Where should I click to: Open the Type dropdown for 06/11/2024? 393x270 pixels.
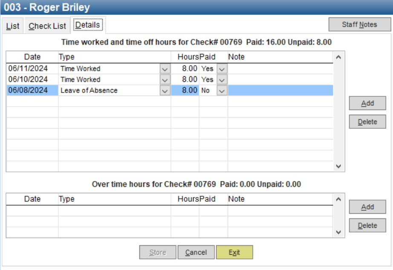tap(166, 68)
